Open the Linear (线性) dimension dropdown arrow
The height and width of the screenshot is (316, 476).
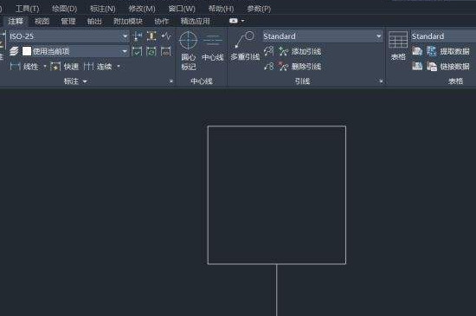point(45,66)
